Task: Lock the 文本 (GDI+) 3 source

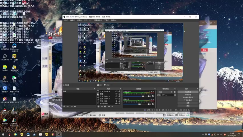Action: [x=119, y=96]
